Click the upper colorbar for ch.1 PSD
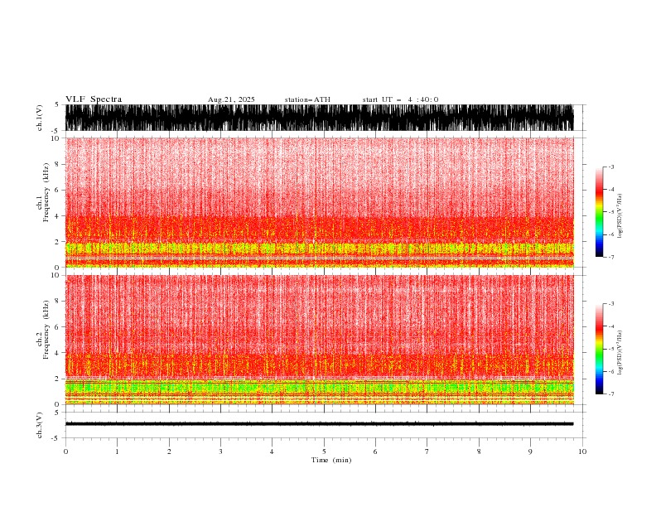The image size is (656, 507). pyautogui.click(x=599, y=212)
